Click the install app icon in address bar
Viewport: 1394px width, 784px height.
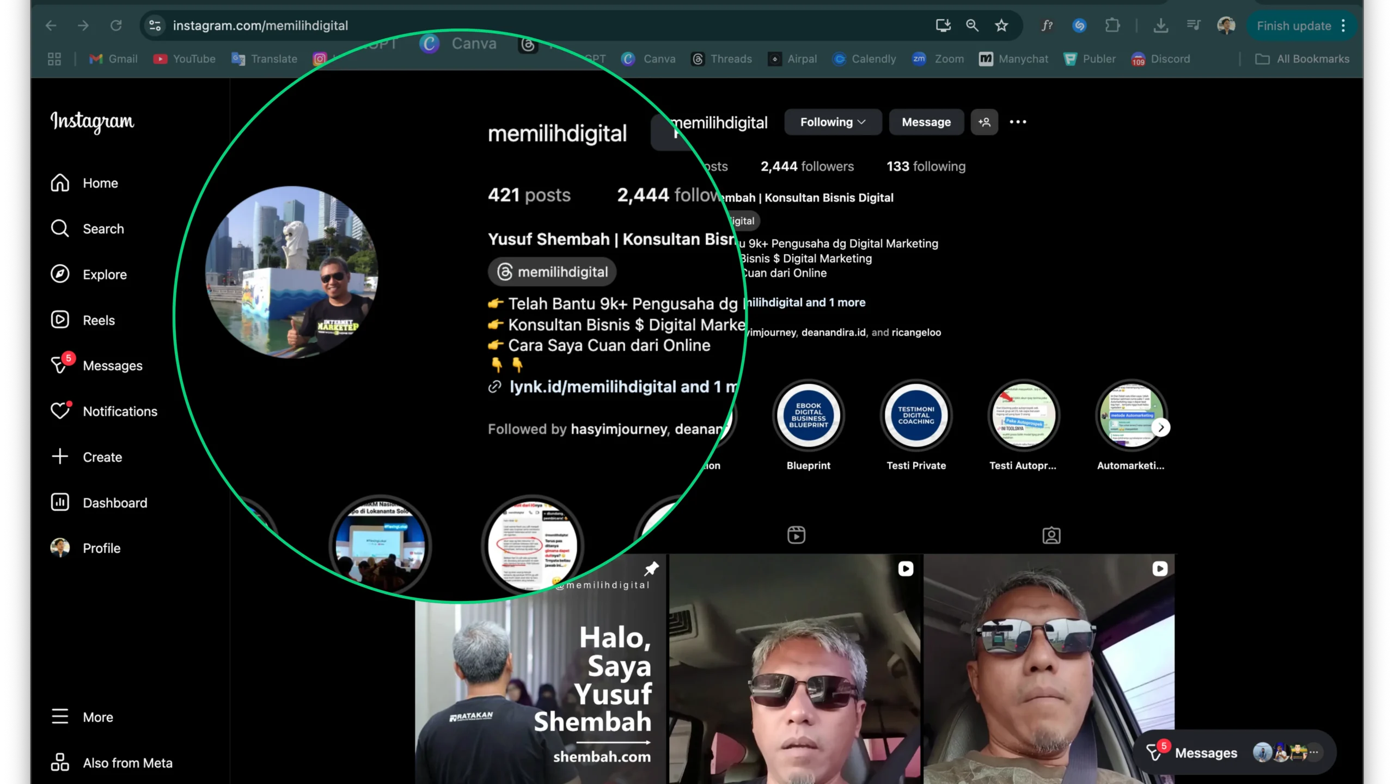pos(943,26)
